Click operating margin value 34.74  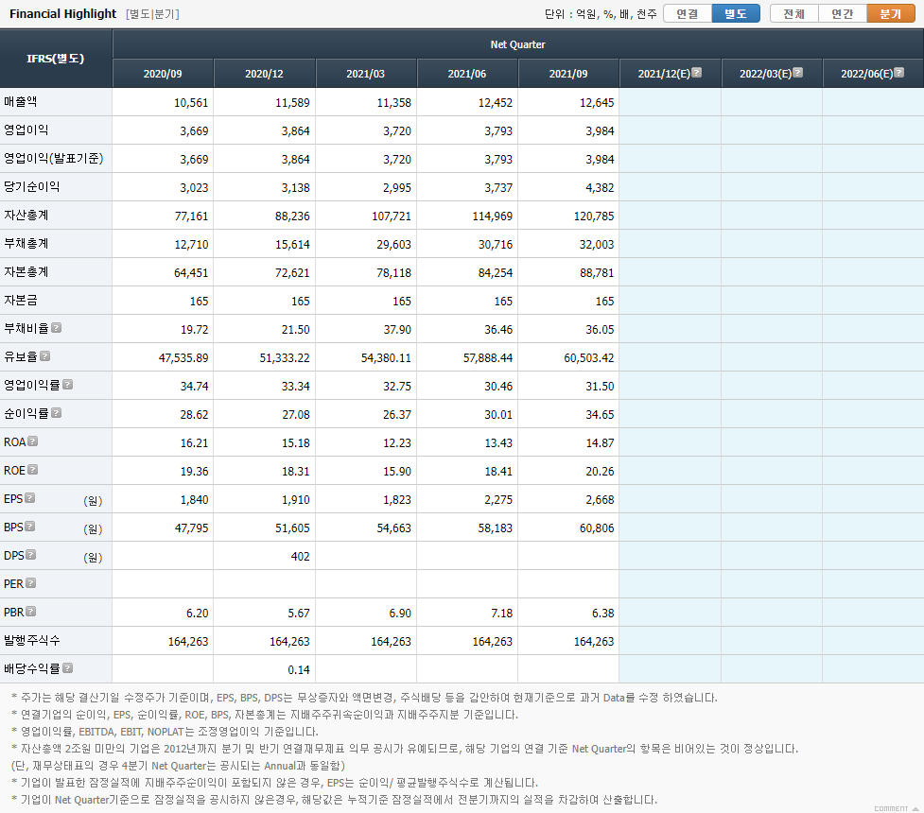[195, 386]
